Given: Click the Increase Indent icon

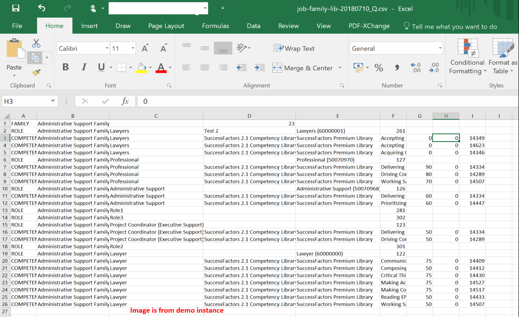Looking at the screenshot, I should (x=260, y=67).
